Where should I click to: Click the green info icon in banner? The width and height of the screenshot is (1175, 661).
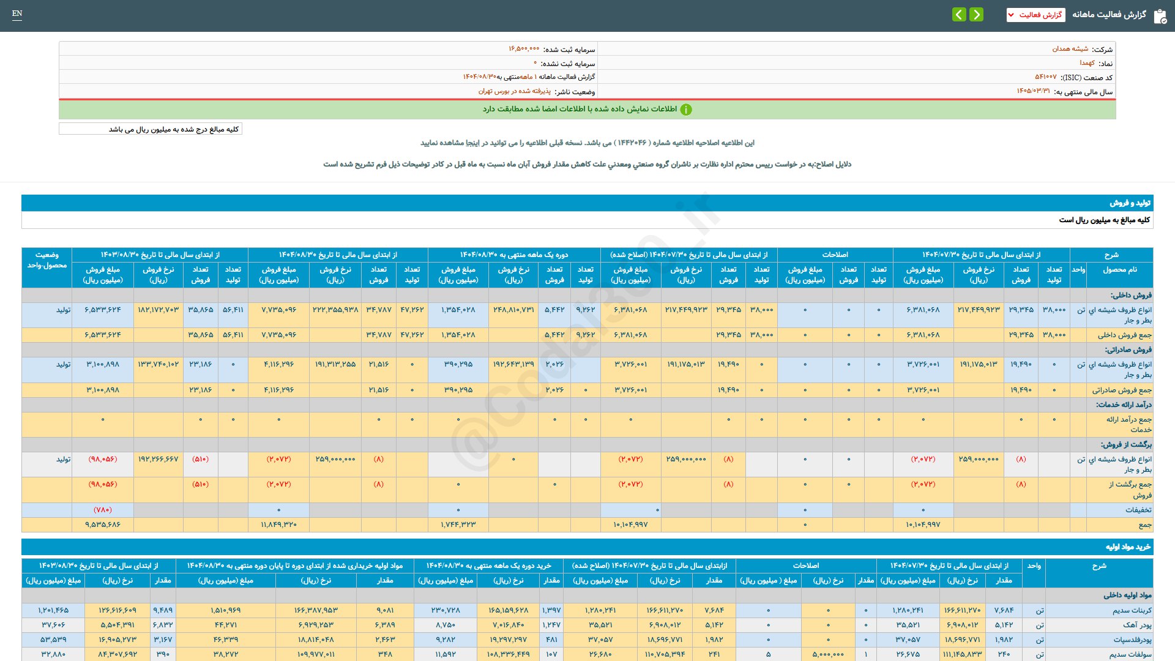pos(686,110)
